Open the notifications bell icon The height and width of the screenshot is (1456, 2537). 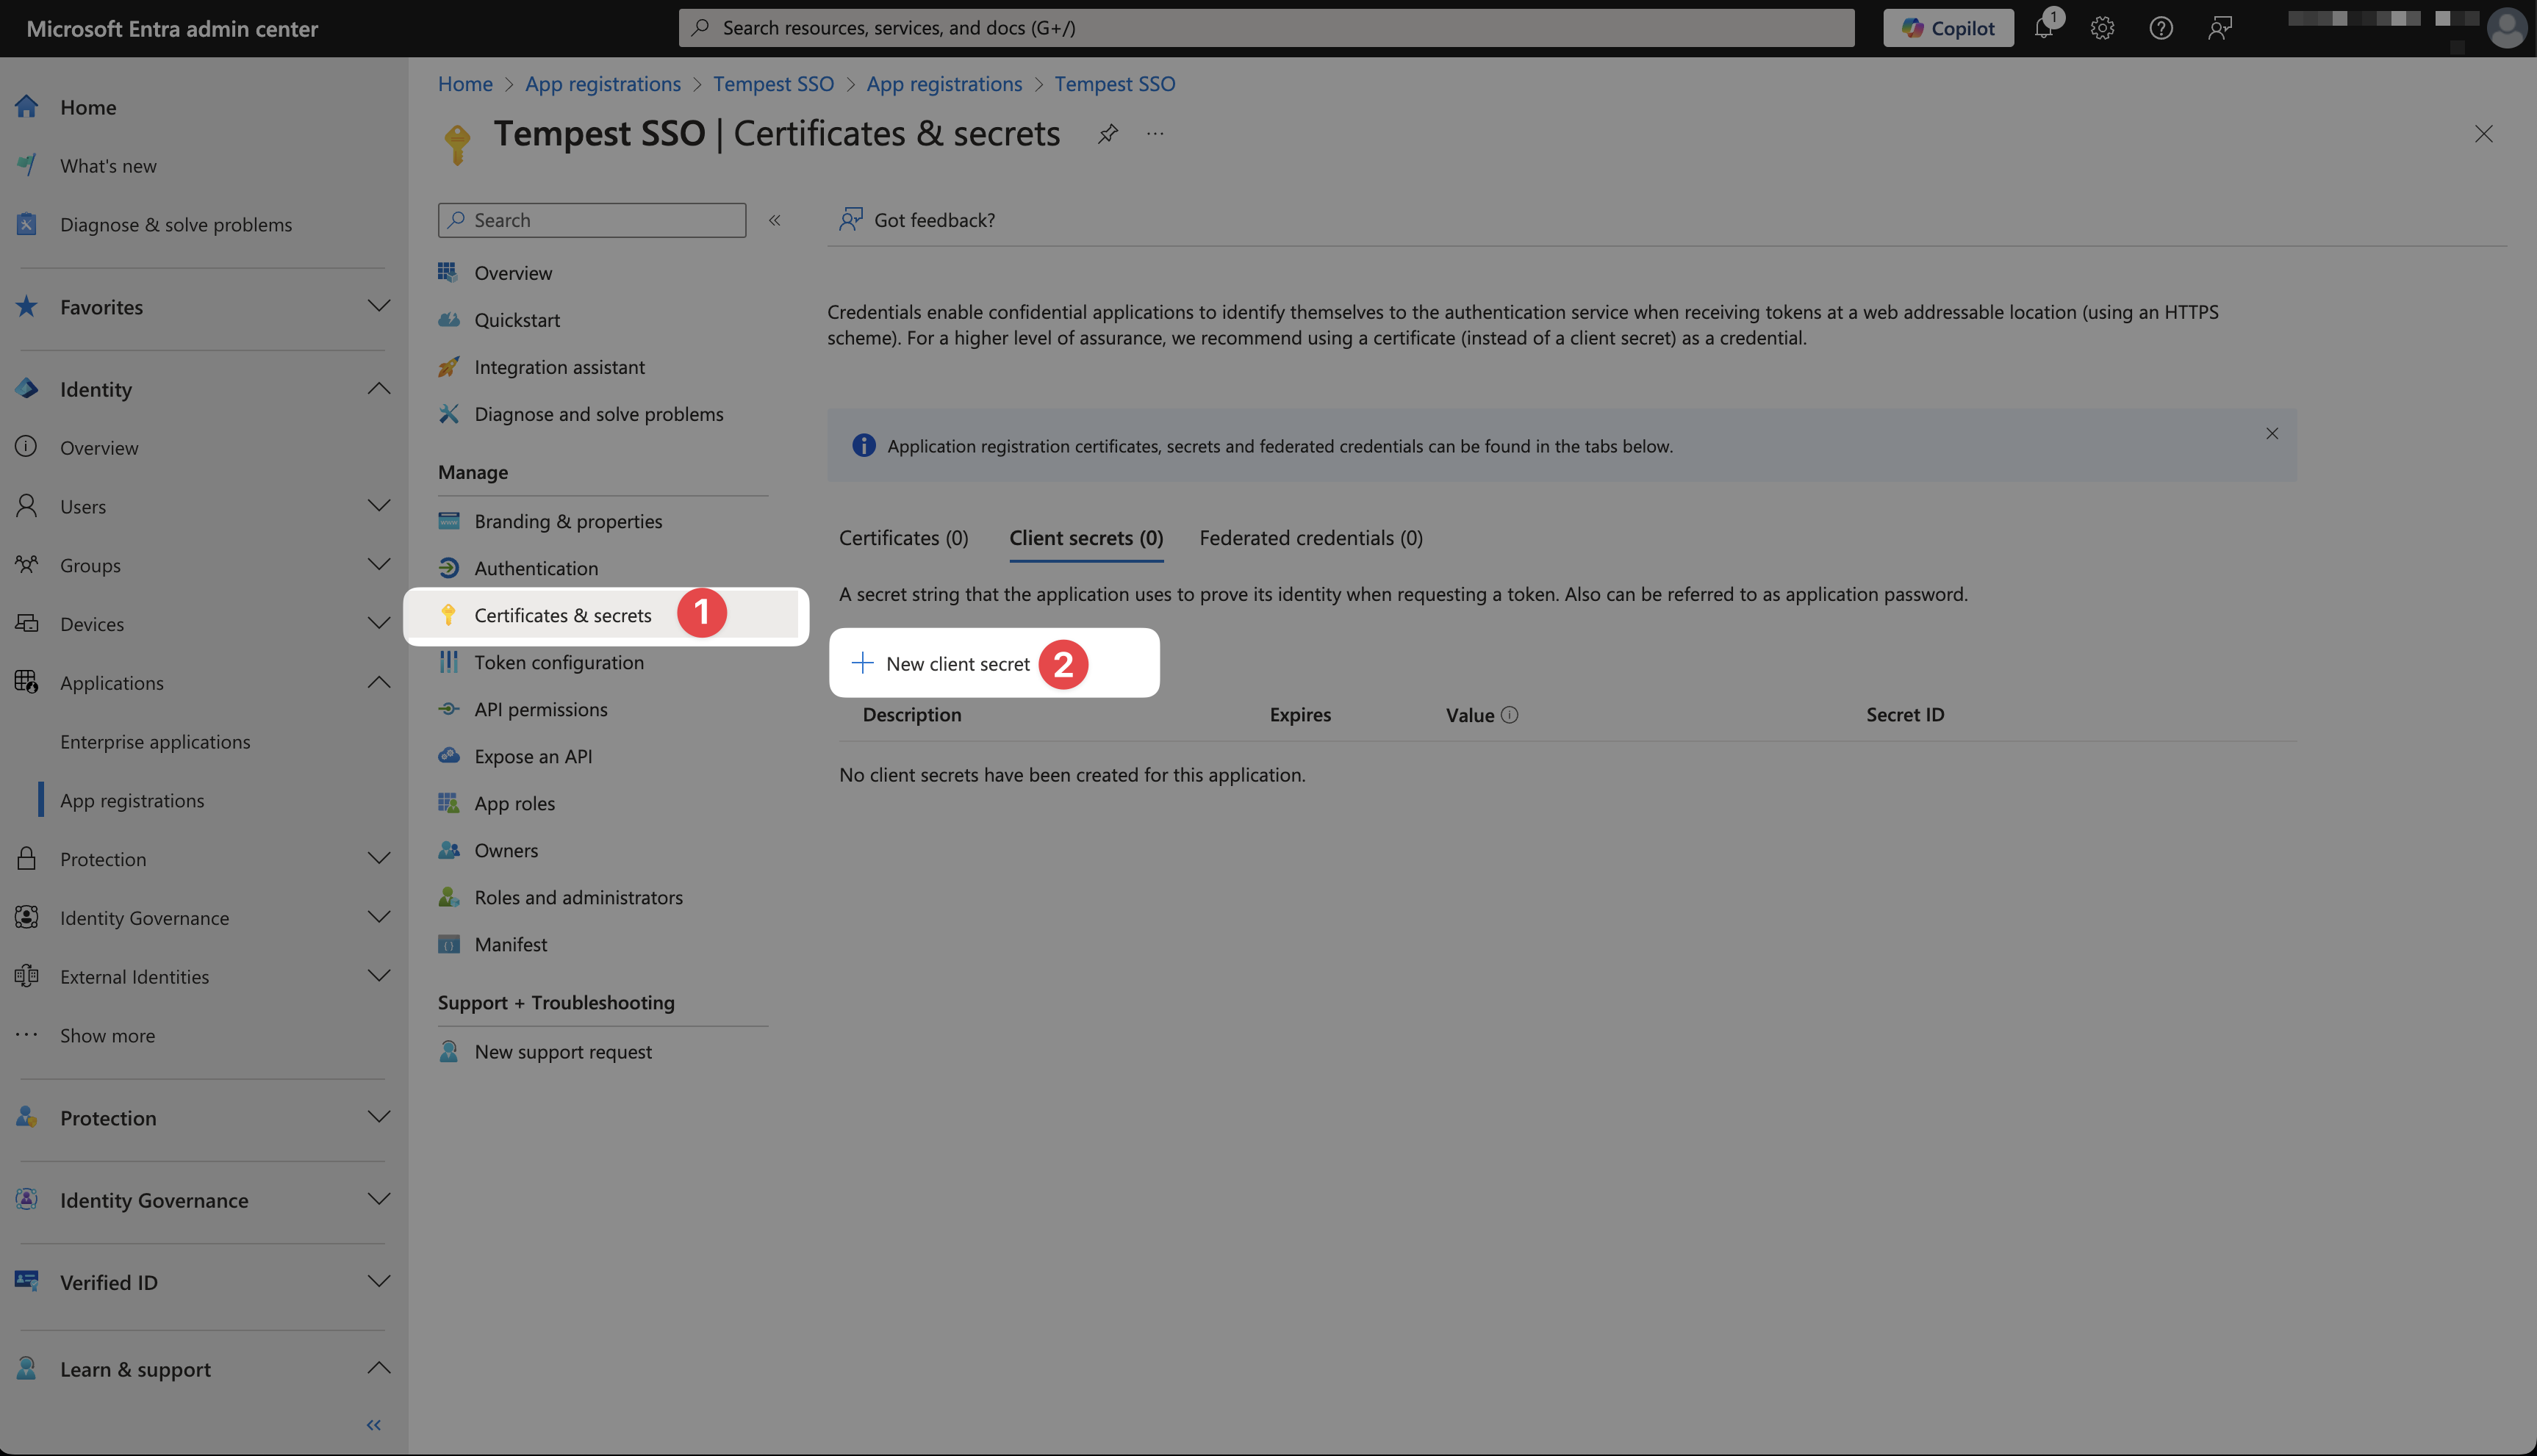point(2044,28)
